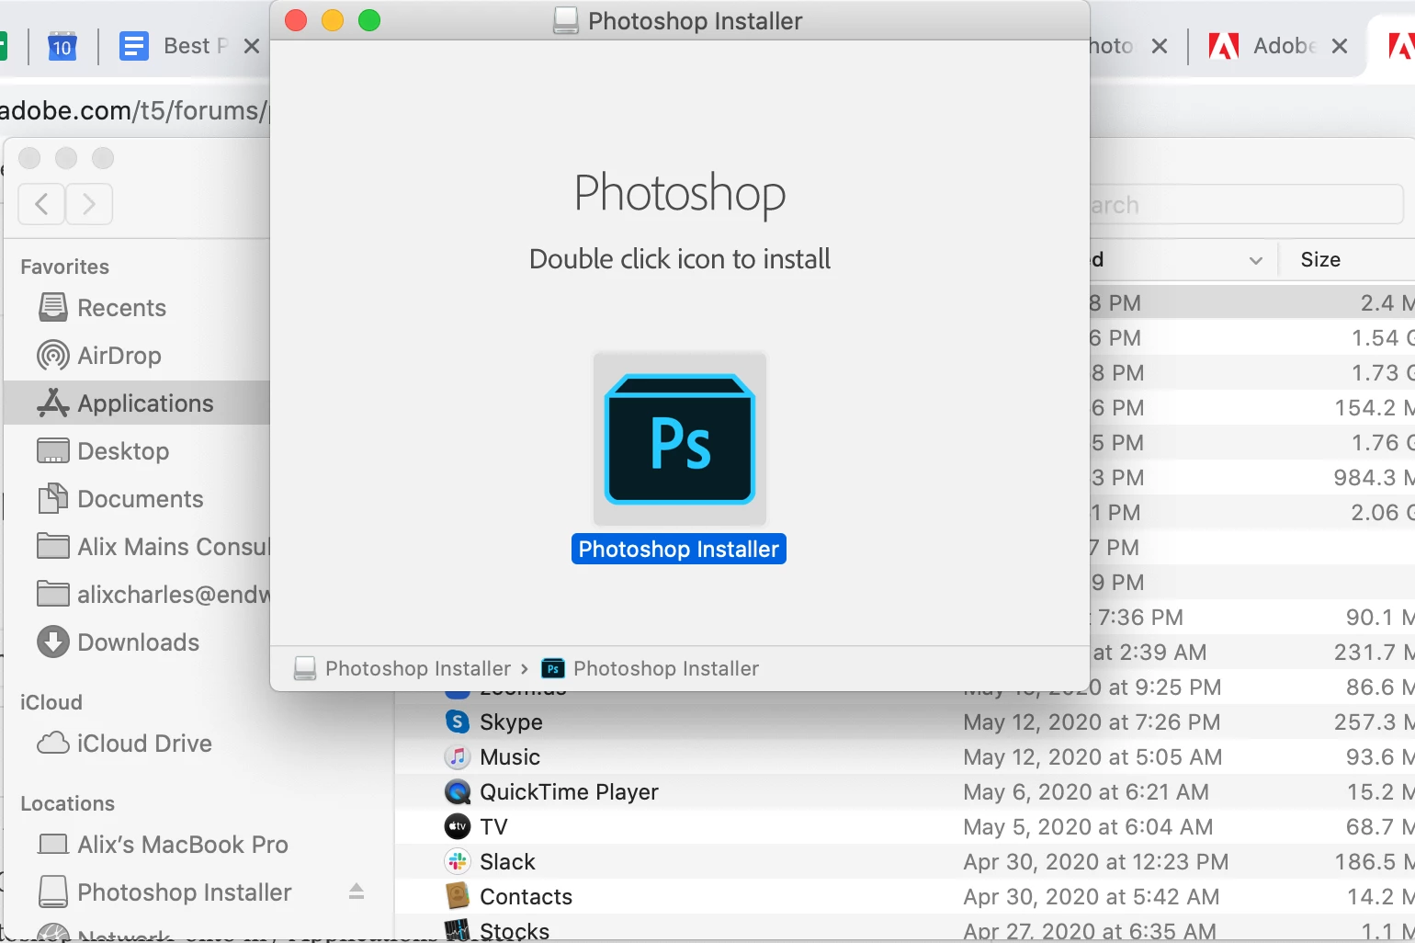Viewport: 1415px width, 943px height.
Task: Click the Contacts app icon
Action: 457,896
